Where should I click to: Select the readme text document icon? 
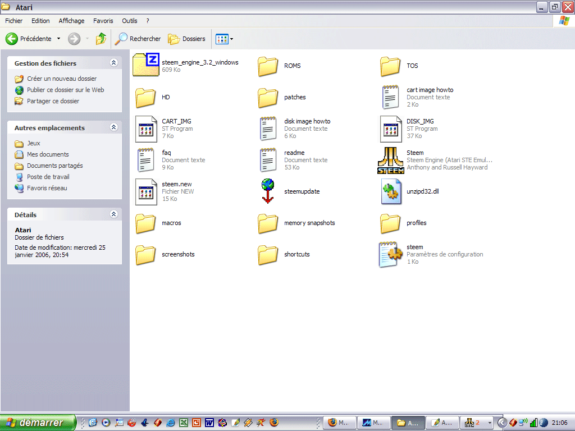point(268,160)
